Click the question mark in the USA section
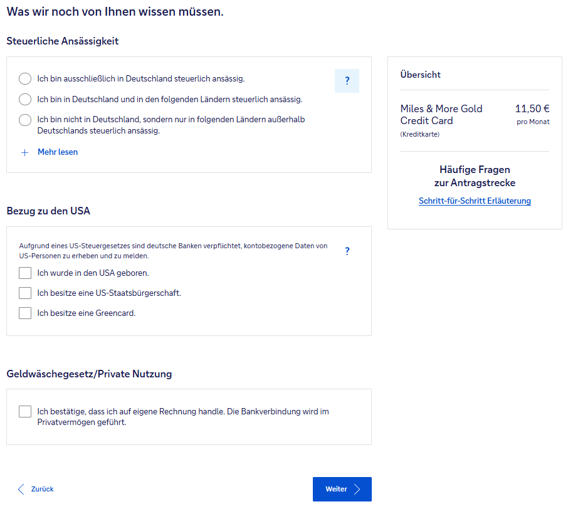Image resolution: width=568 pixels, height=509 pixels. [x=347, y=251]
